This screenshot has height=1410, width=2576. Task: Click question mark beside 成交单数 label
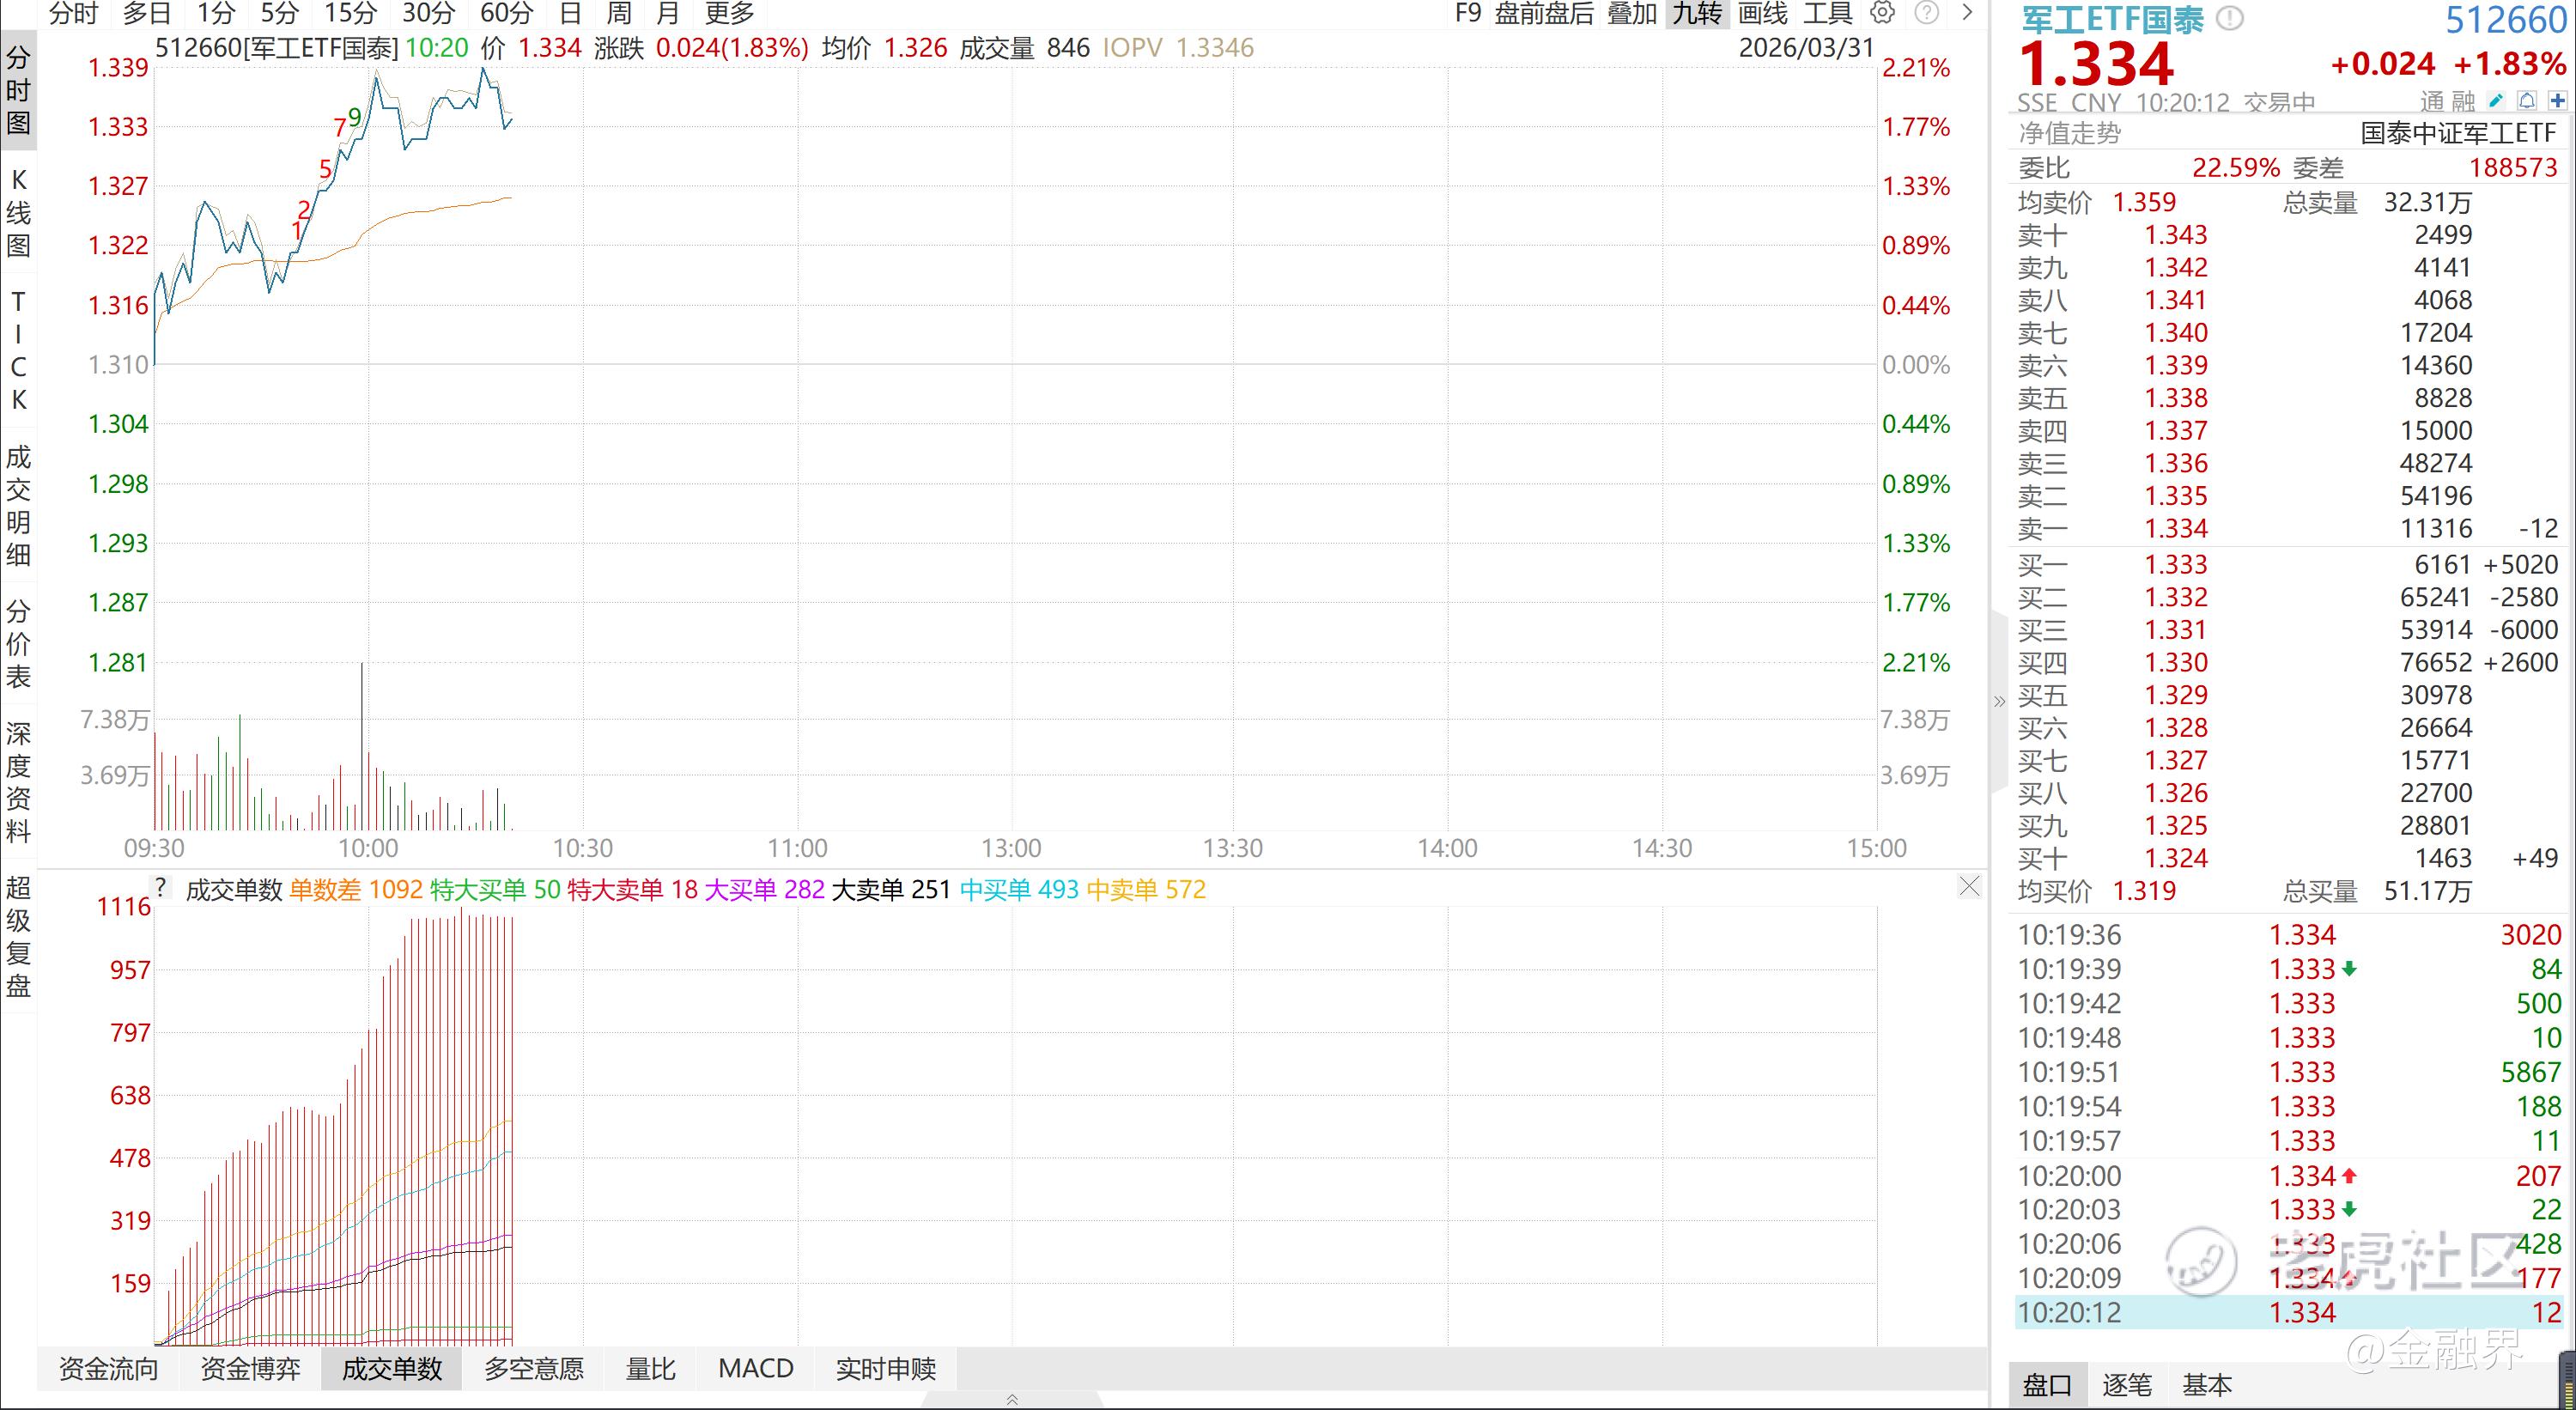[x=160, y=888]
